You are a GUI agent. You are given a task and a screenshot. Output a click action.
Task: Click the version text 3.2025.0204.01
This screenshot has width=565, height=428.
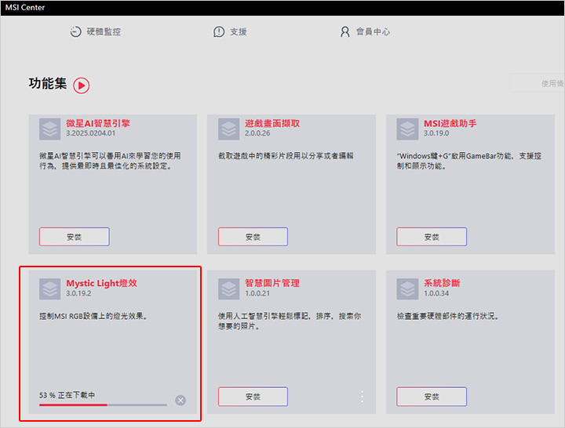91,133
